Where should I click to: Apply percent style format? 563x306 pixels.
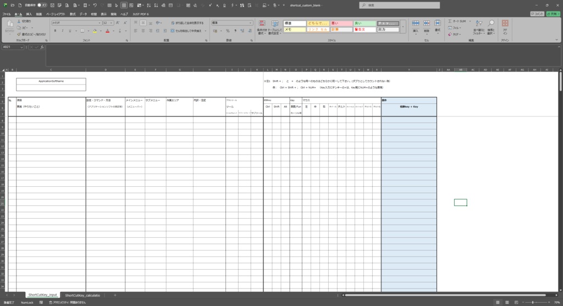click(228, 31)
